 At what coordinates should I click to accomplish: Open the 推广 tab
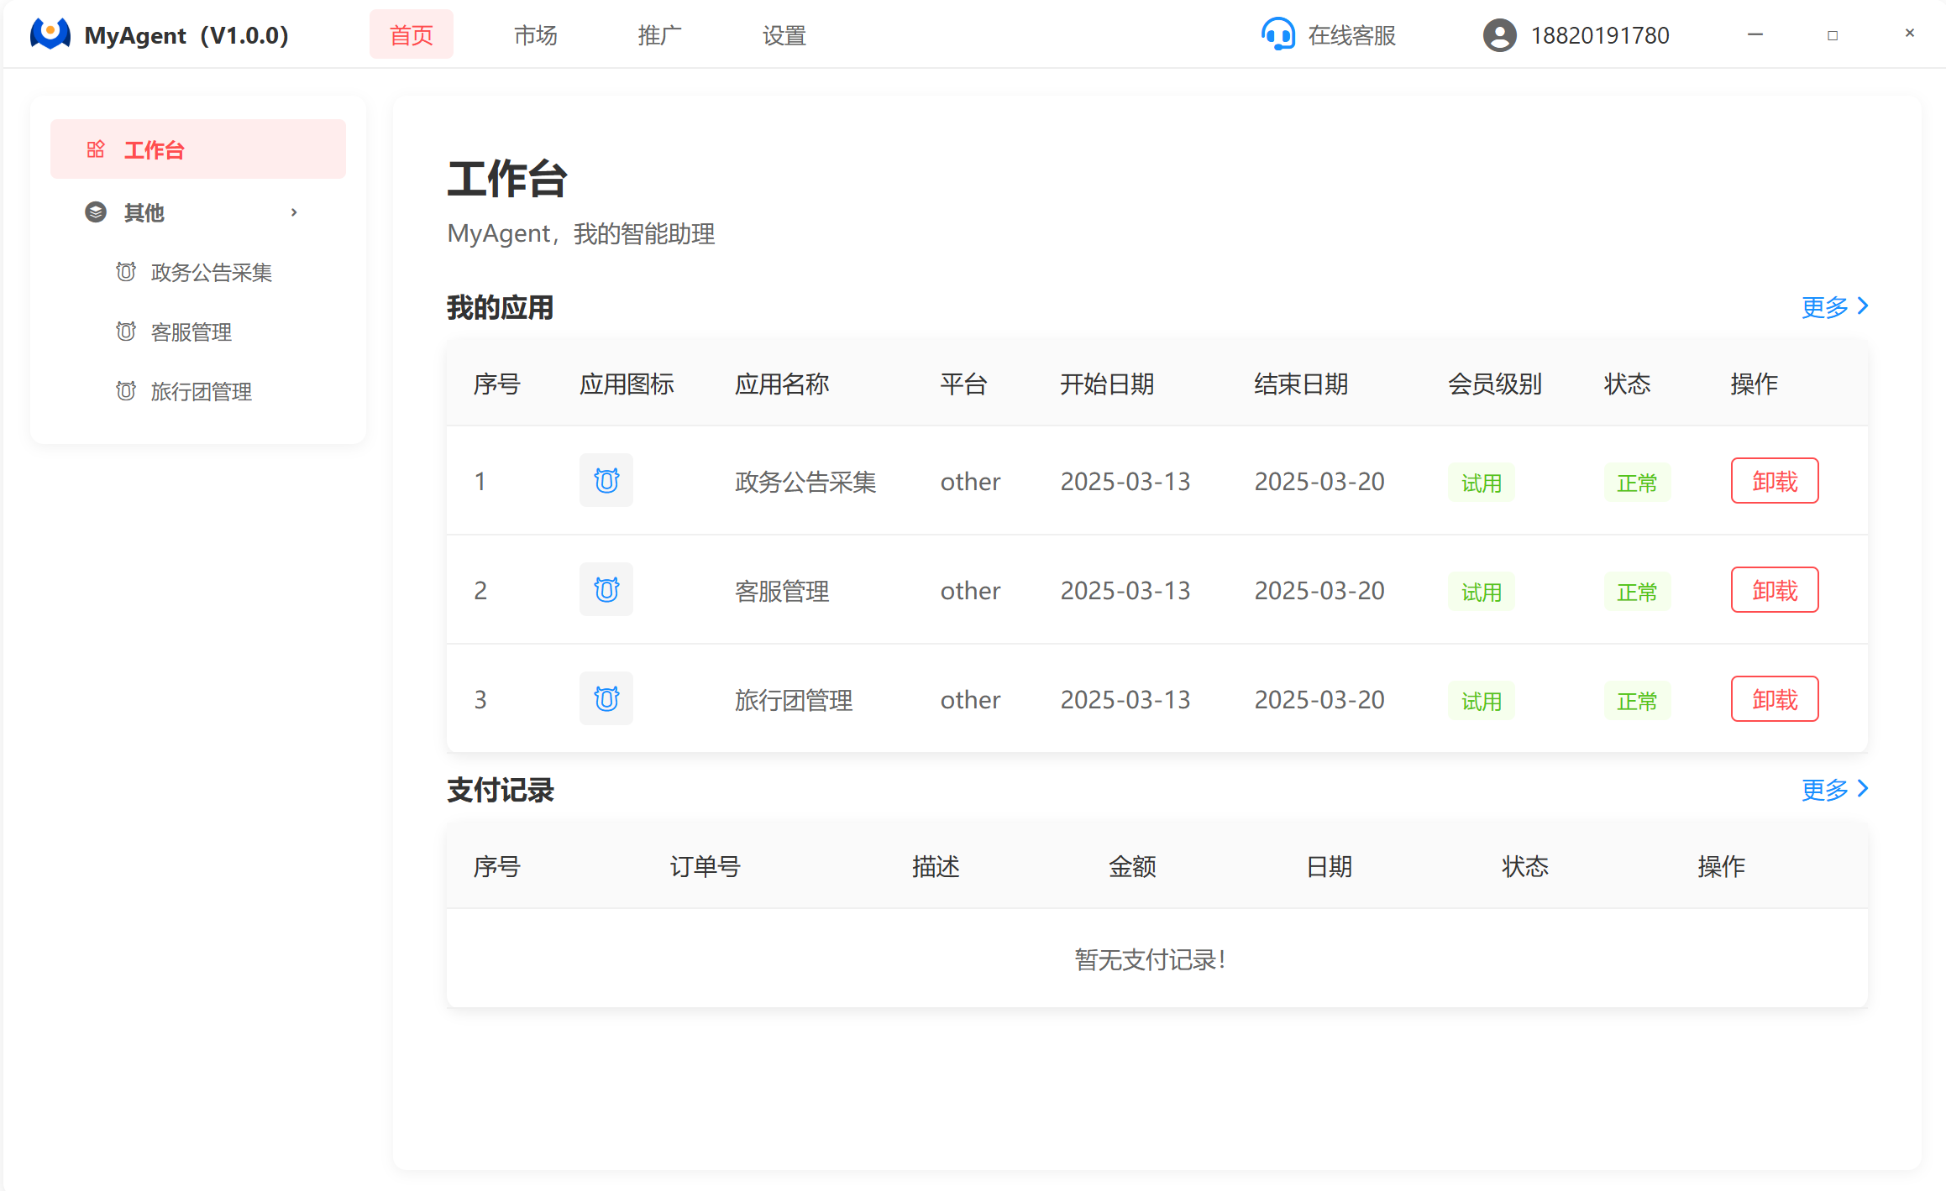coord(659,35)
